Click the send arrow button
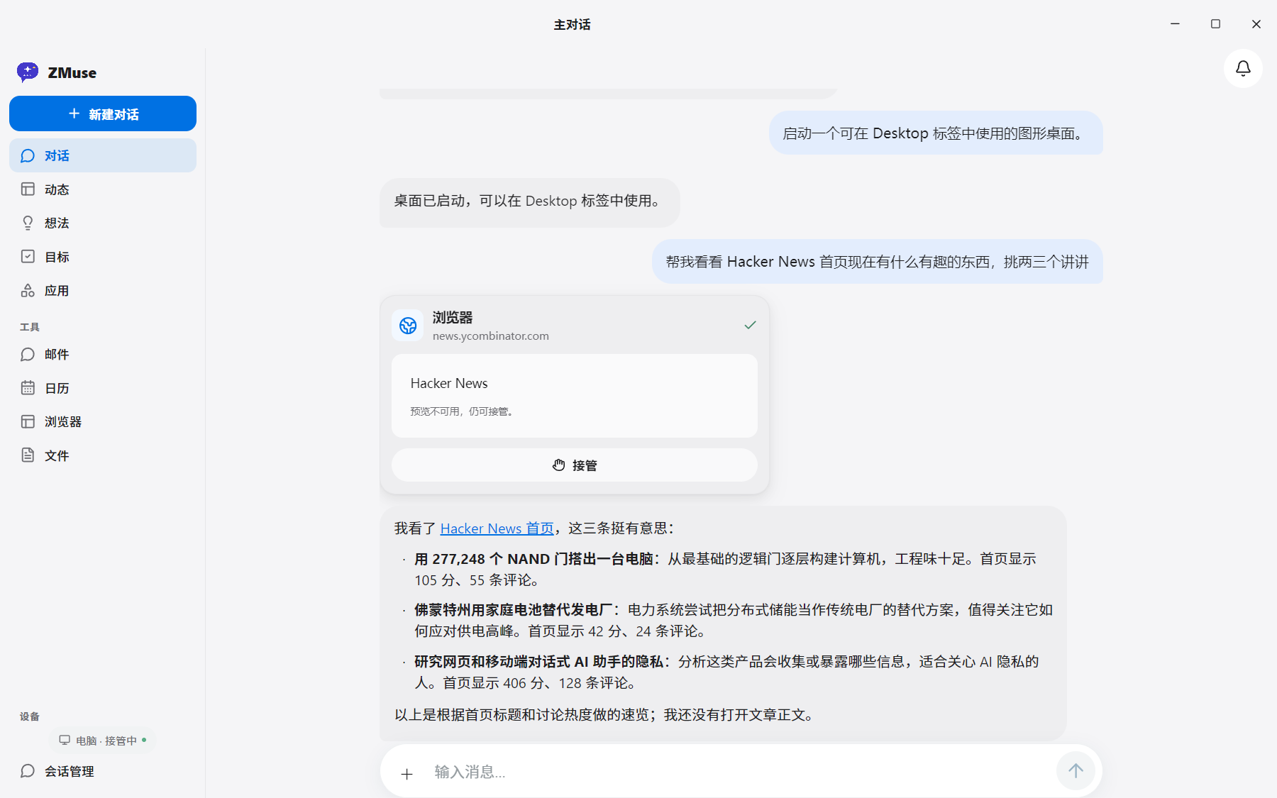Viewport: 1277px width, 798px height. pyautogui.click(x=1076, y=771)
